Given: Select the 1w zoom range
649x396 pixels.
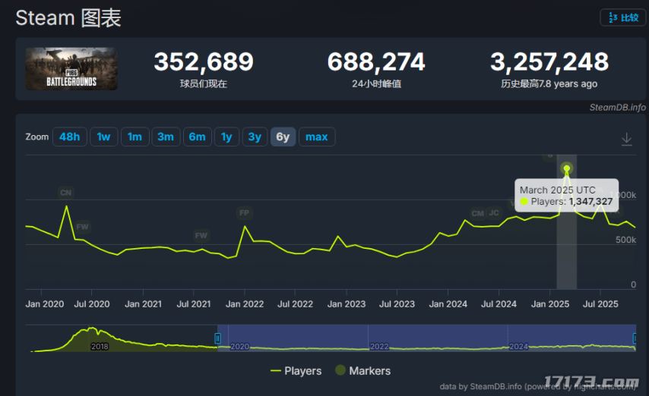Looking at the screenshot, I should coord(103,137).
